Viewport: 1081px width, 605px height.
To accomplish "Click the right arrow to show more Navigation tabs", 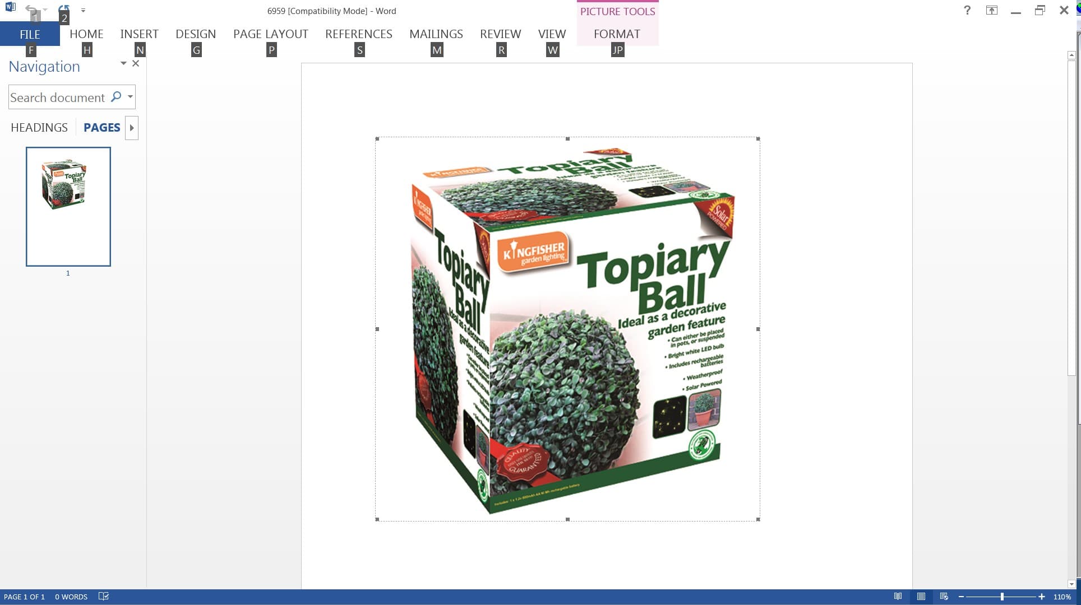I will tap(132, 128).
